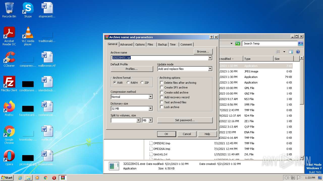Launch FileZilla Client shortcut
Image resolution: width=323 pixels, height=181 pixels.
9,84
